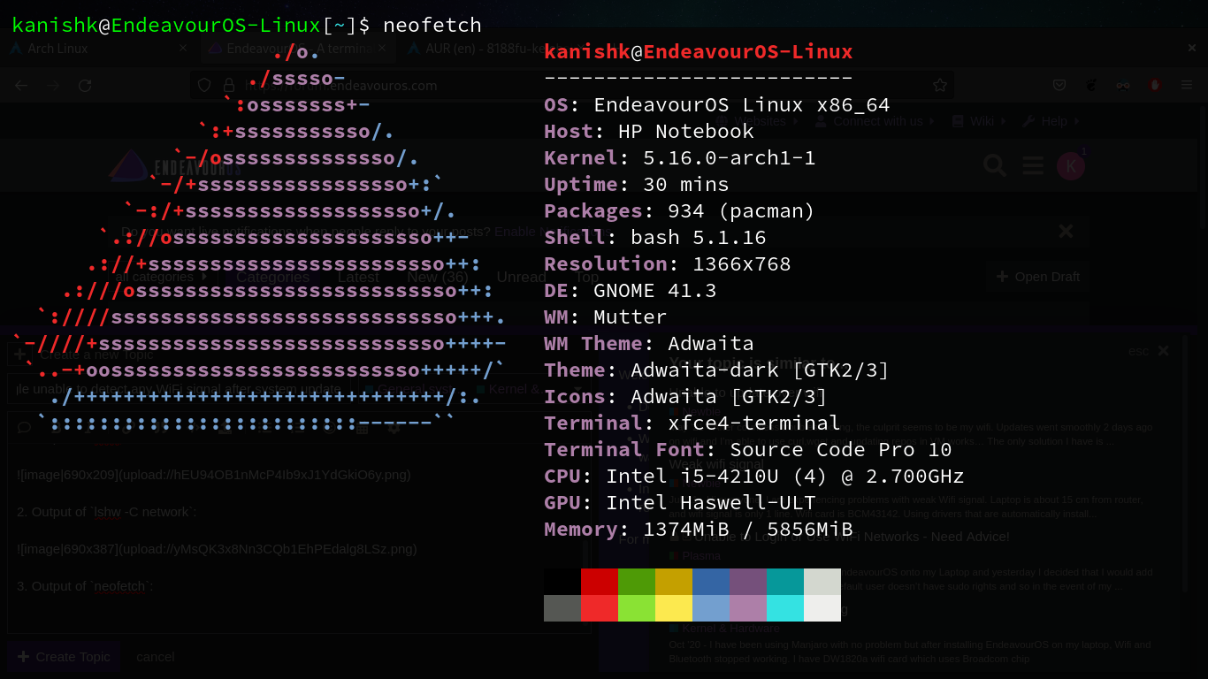Click the forum search magnifier icon

[x=995, y=165]
